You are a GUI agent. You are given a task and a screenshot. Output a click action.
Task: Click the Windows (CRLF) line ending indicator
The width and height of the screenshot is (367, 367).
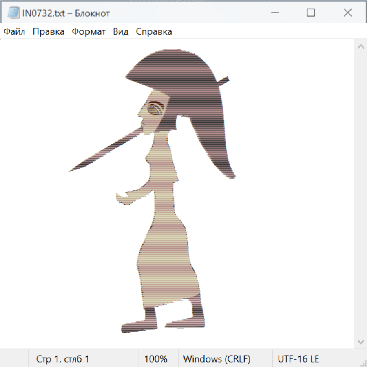(217, 359)
